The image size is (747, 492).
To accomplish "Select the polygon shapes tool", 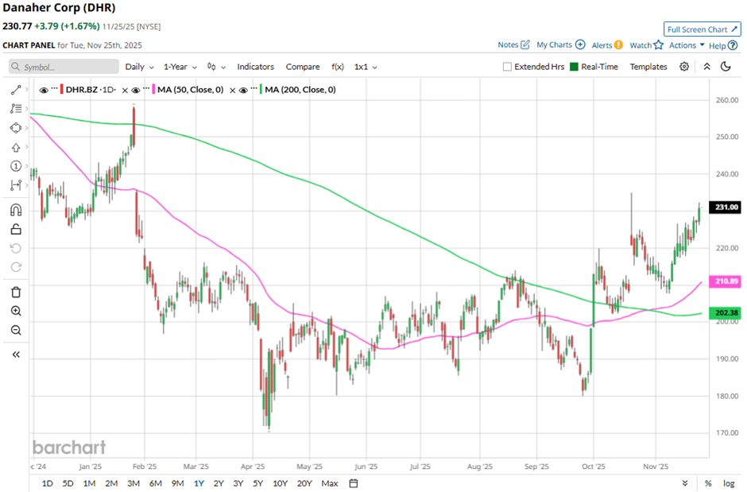I will (x=16, y=128).
